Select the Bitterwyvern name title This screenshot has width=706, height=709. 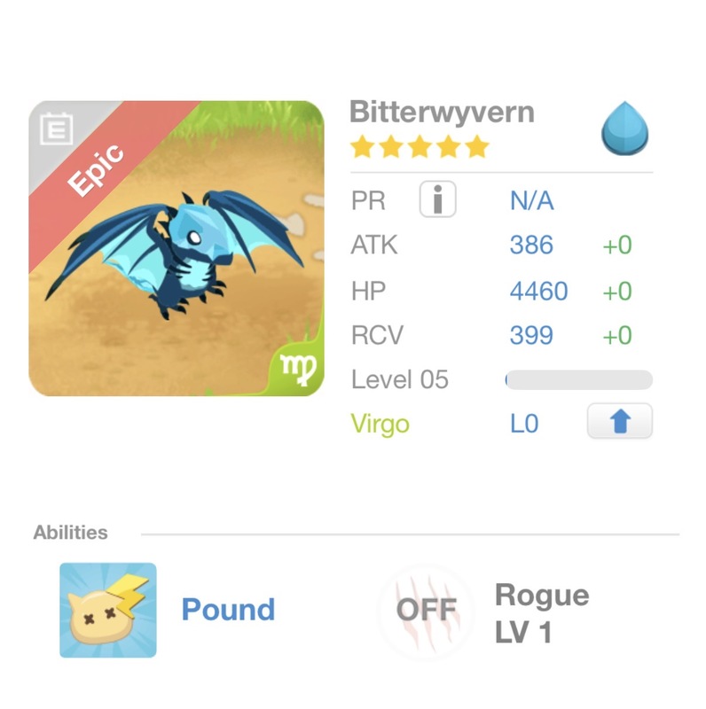(443, 112)
